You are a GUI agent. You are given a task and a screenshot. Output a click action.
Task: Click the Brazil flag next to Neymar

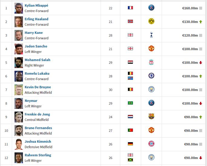[130, 103]
